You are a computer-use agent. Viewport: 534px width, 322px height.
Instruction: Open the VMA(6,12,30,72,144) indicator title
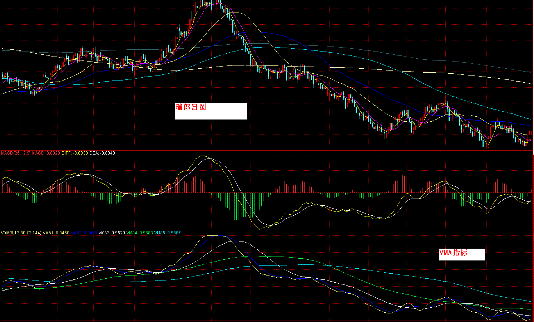(x=21, y=233)
